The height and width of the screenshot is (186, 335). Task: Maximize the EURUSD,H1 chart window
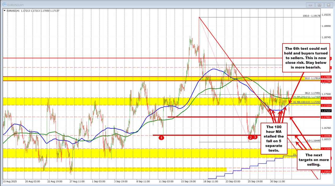pos(319,5)
